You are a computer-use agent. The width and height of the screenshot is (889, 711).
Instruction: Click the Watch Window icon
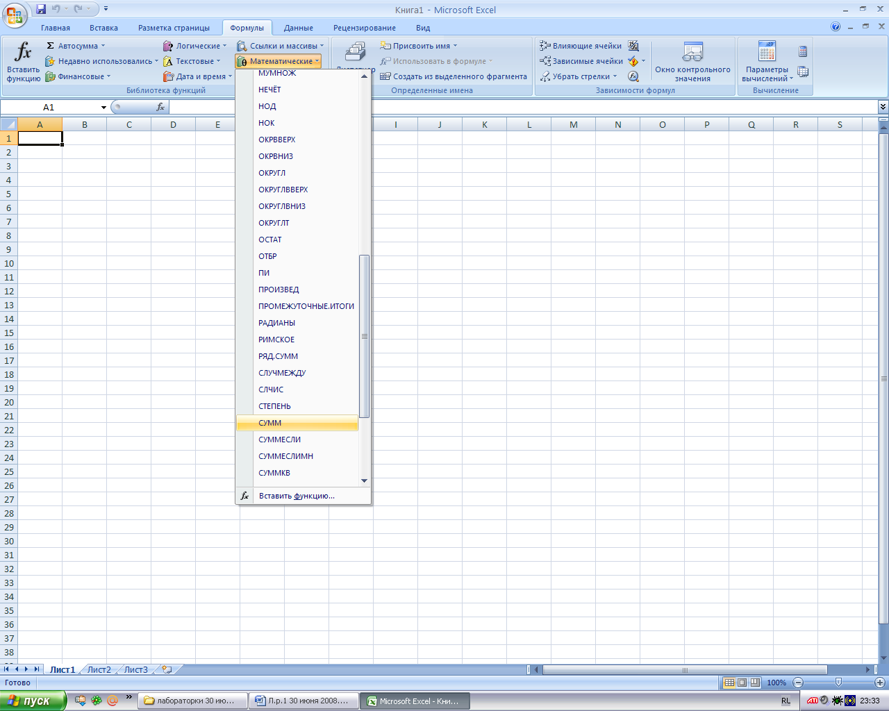(x=692, y=52)
